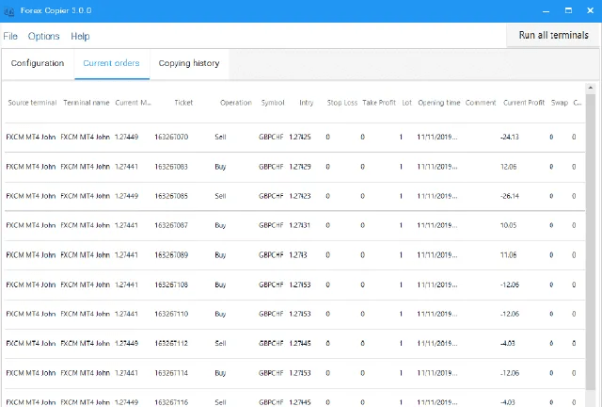Select ticket number 163267116
This screenshot has width=602, height=407.
click(171, 402)
